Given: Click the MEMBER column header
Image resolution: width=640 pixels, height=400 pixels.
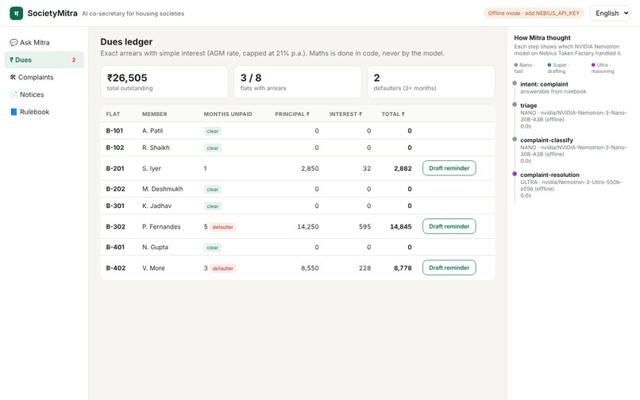Looking at the screenshot, I should pyautogui.click(x=155, y=114).
